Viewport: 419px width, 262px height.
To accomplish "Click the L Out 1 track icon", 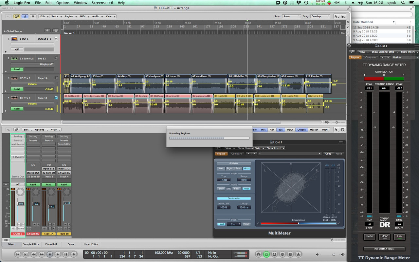I will [x=14, y=39].
